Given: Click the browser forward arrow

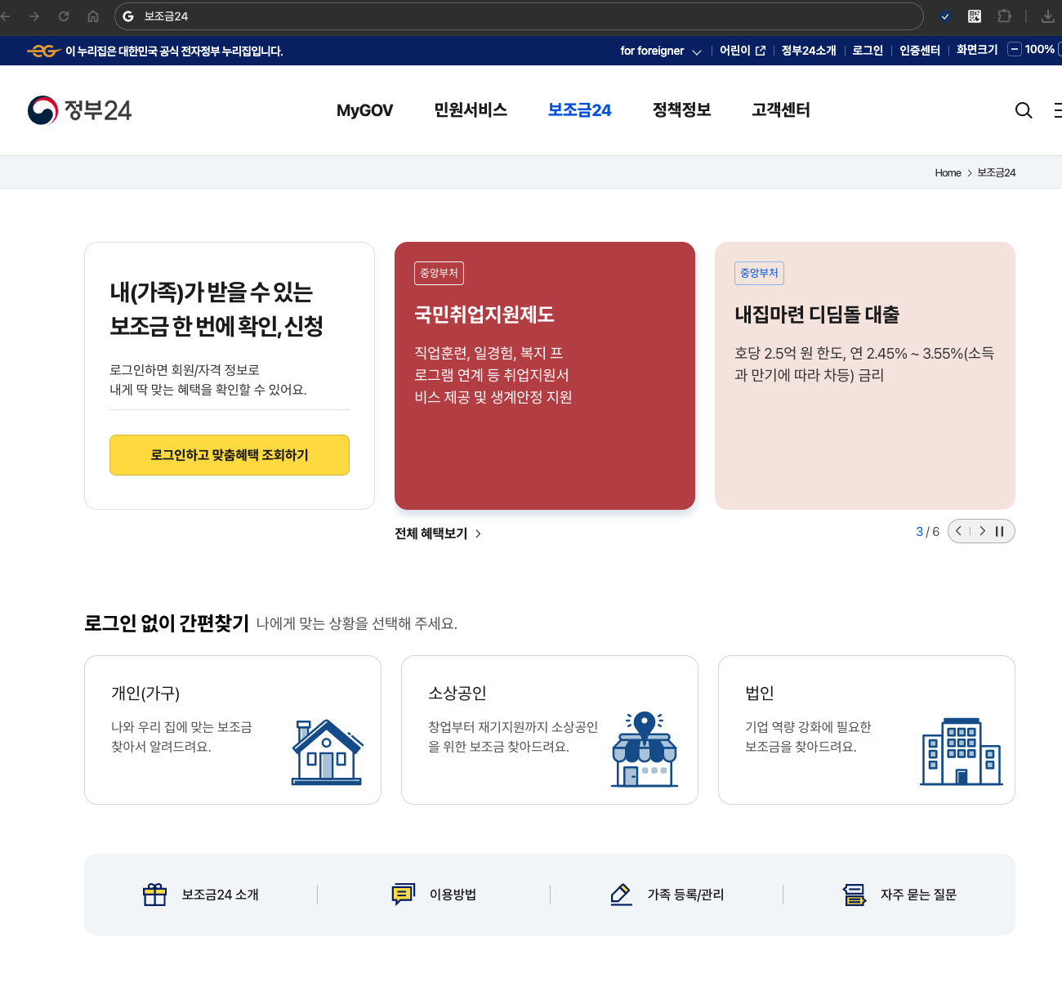Looking at the screenshot, I should tap(34, 16).
